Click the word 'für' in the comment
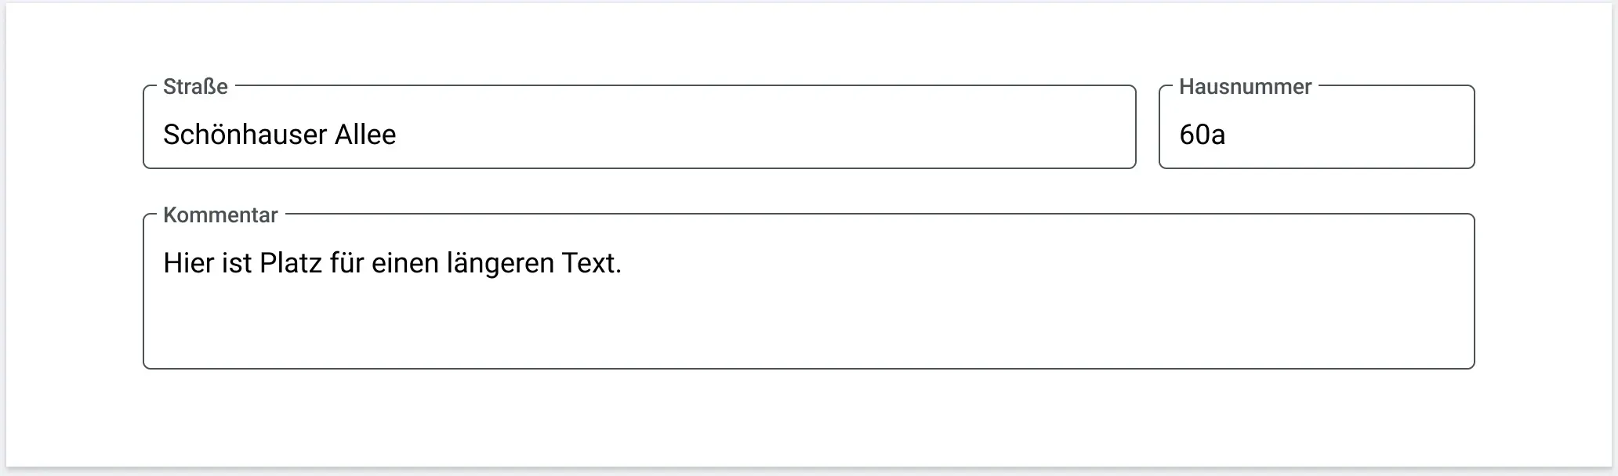The image size is (1618, 476). point(346,263)
